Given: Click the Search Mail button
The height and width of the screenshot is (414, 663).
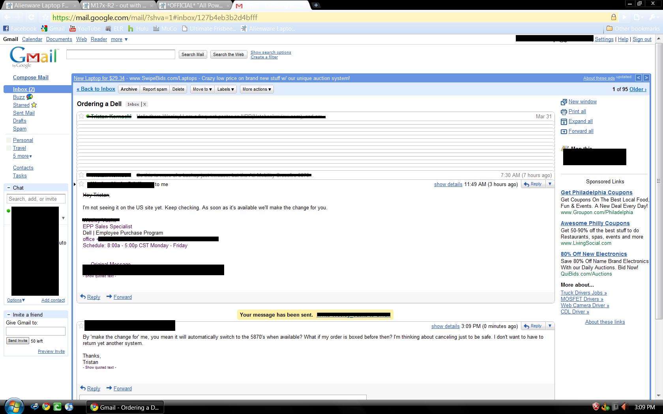Looking at the screenshot, I should [x=193, y=54].
